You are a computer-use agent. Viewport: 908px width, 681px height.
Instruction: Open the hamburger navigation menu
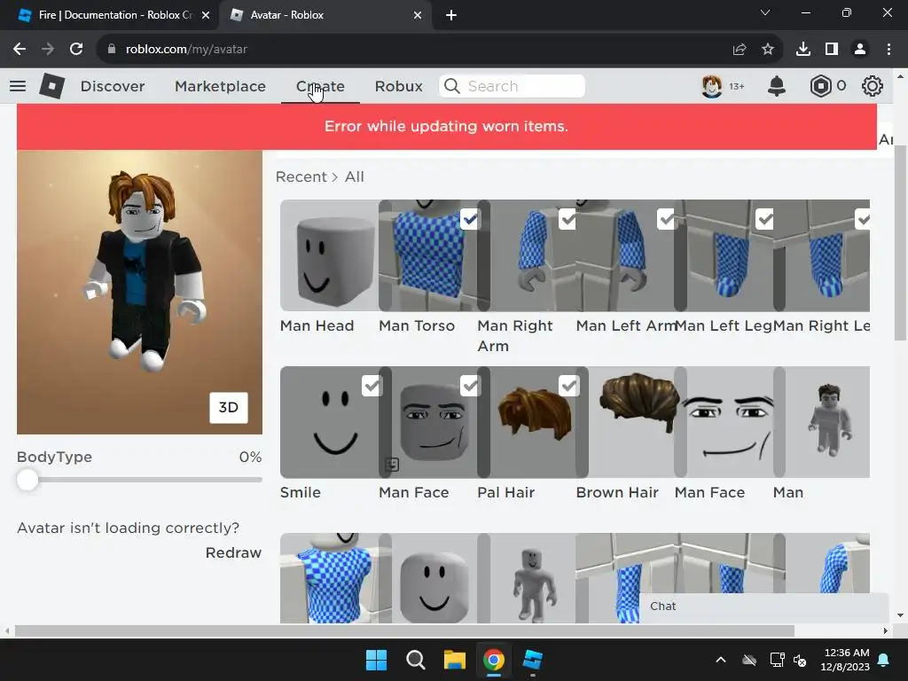pos(18,86)
